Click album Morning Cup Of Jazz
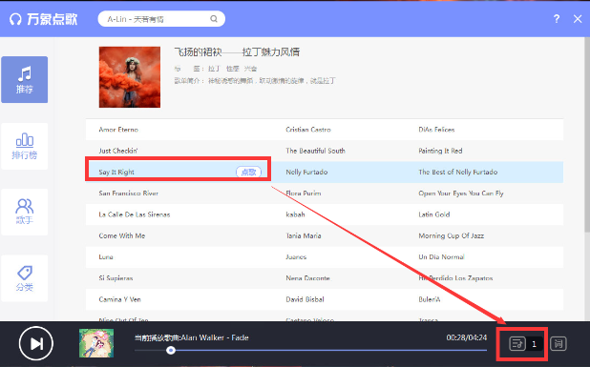 coord(452,235)
